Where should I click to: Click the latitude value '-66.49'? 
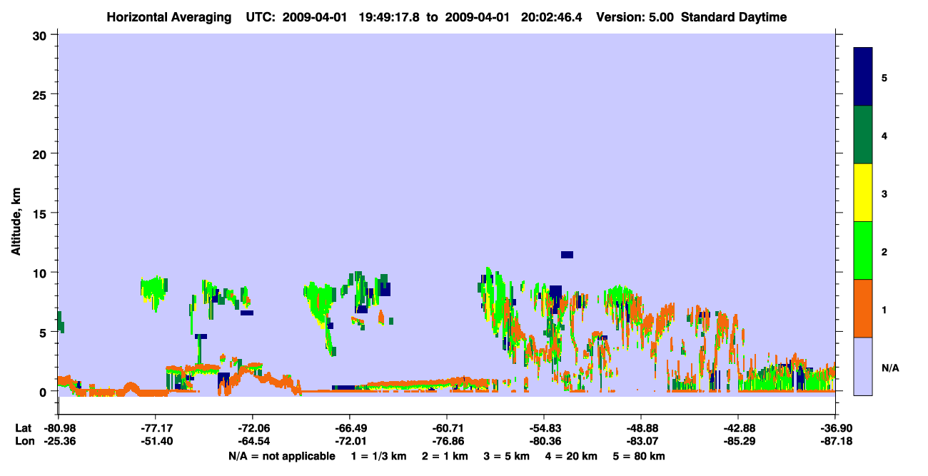point(350,428)
